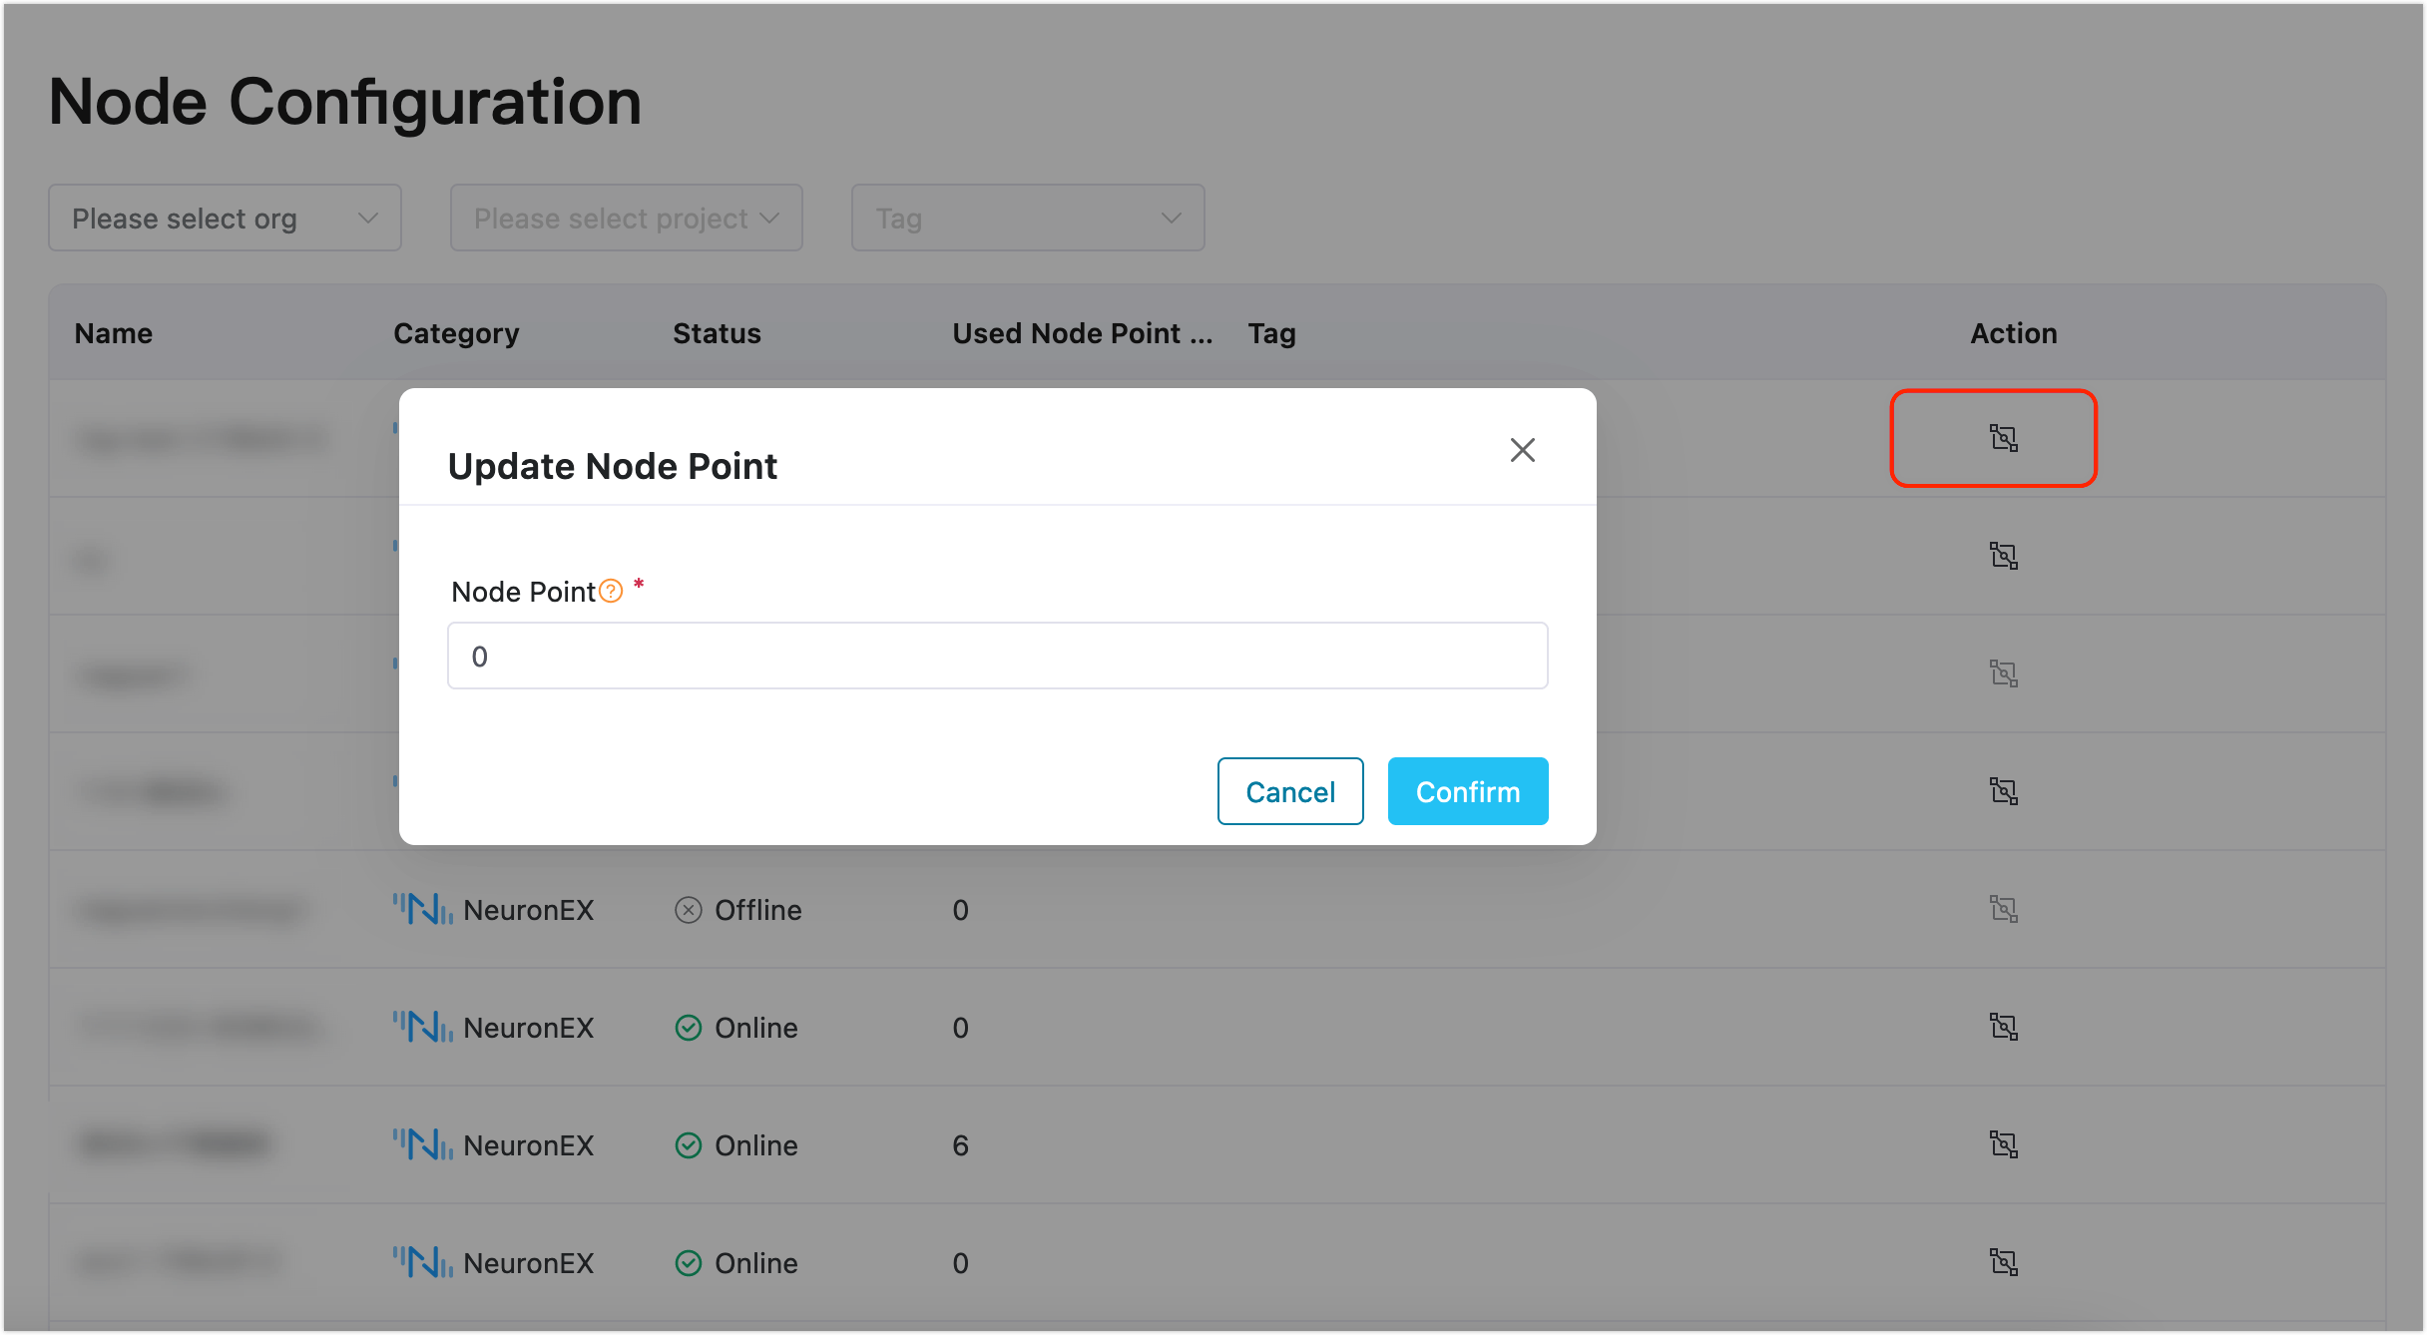
Task: Click the highlighted update node point icon in the first row
Action: click(2003, 438)
